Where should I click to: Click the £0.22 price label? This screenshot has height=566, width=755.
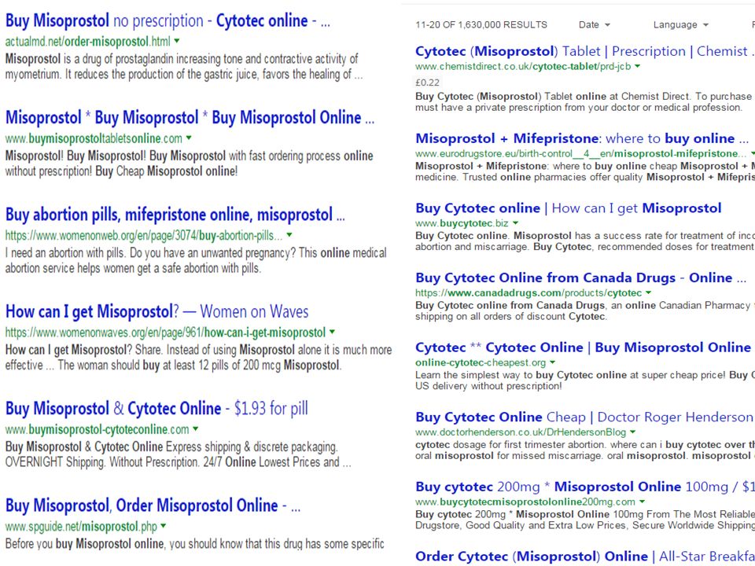(427, 83)
